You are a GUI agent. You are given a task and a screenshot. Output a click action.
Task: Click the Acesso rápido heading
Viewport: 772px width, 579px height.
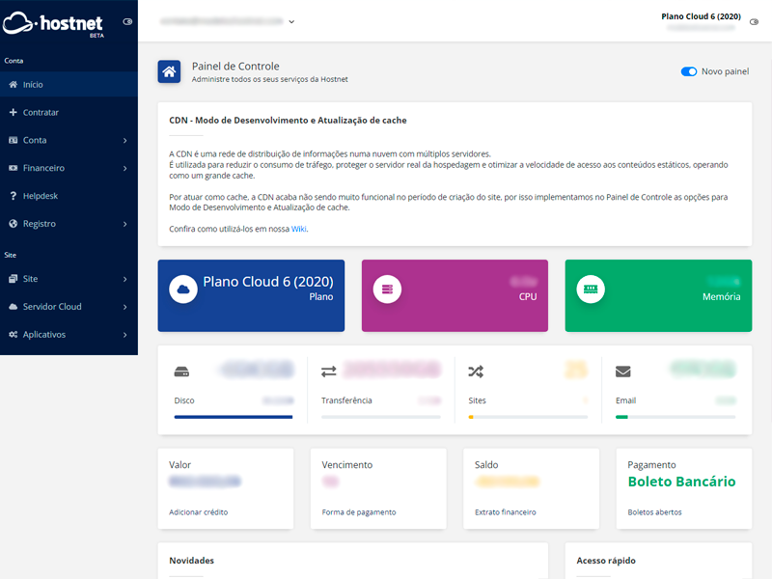(x=606, y=561)
